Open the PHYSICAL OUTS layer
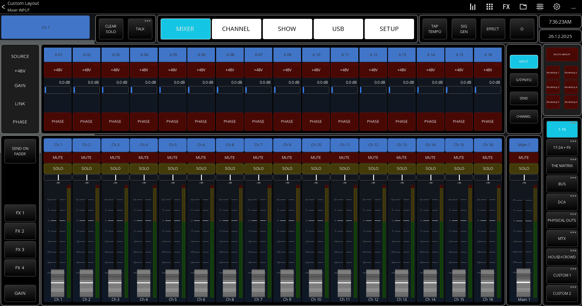This screenshot has width=582, height=306. 562,220
